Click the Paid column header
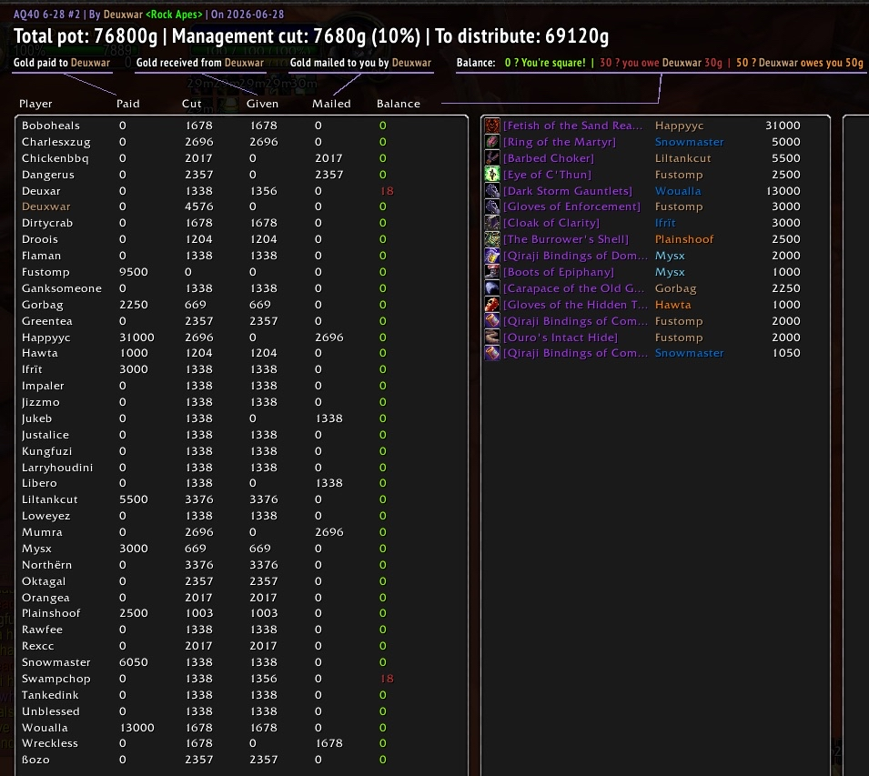This screenshot has width=869, height=776. [x=128, y=104]
